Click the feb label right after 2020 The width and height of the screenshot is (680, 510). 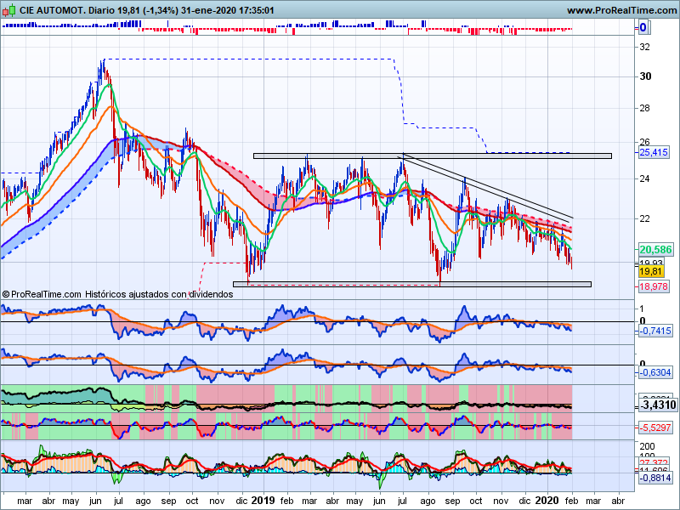click(x=571, y=501)
